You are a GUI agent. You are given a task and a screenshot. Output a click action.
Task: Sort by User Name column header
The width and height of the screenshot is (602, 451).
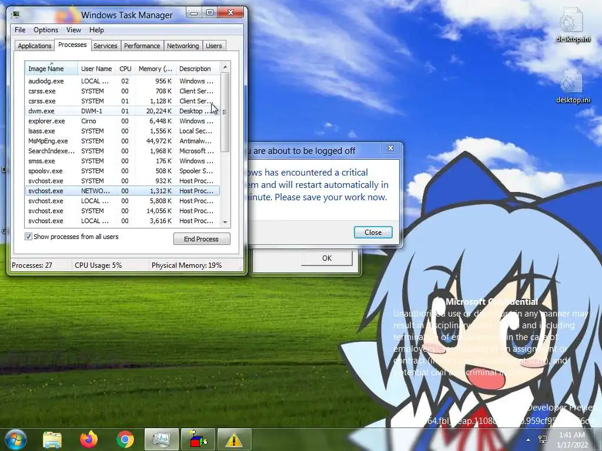pos(96,69)
